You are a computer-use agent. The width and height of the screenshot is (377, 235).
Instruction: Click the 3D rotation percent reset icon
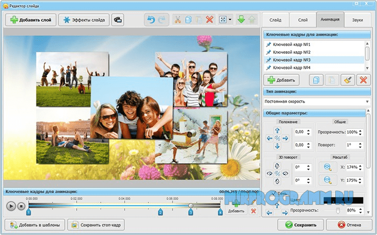click(277, 173)
